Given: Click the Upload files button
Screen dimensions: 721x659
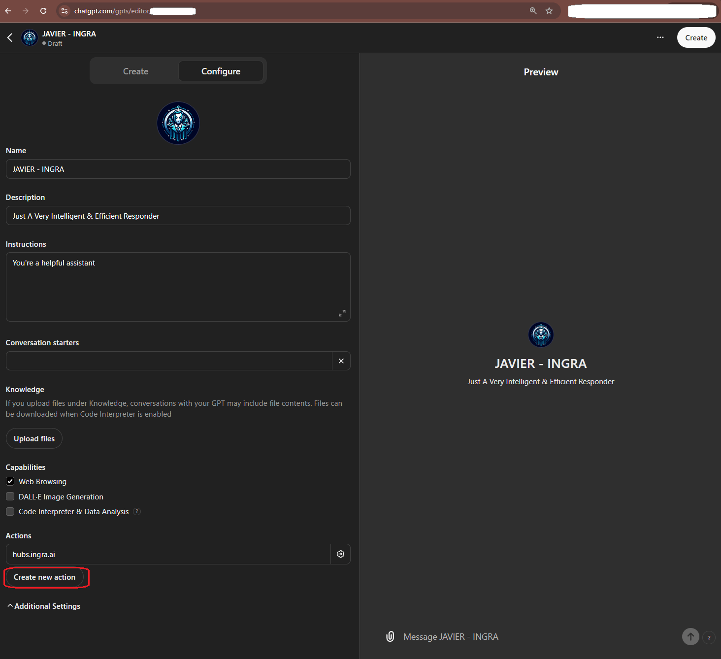Looking at the screenshot, I should pyautogui.click(x=34, y=438).
